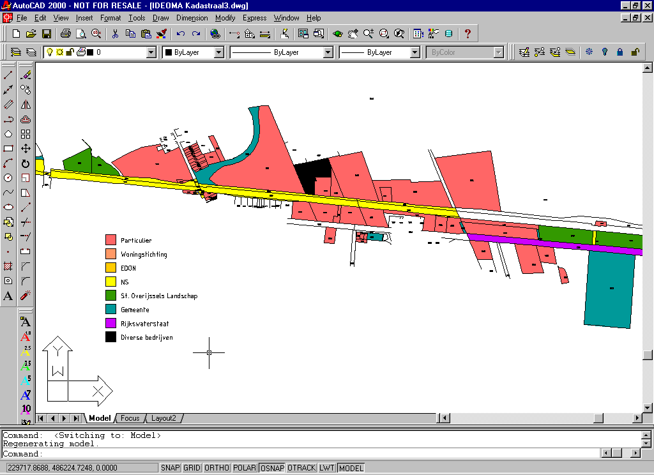Click the coordinates display in status bar
This screenshot has width=654, height=475.
point(81,468)
